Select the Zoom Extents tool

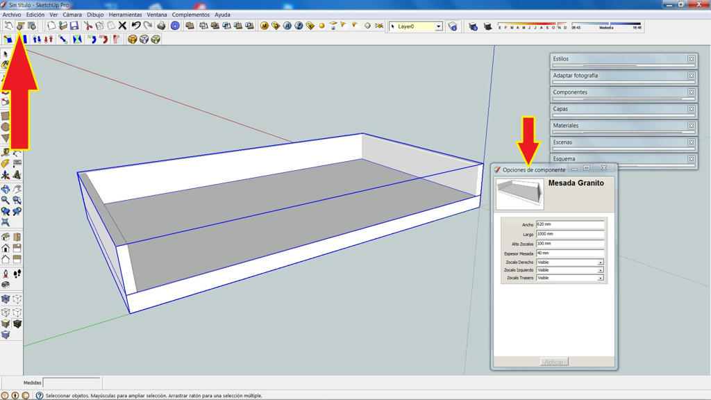[x=6, y=222]
